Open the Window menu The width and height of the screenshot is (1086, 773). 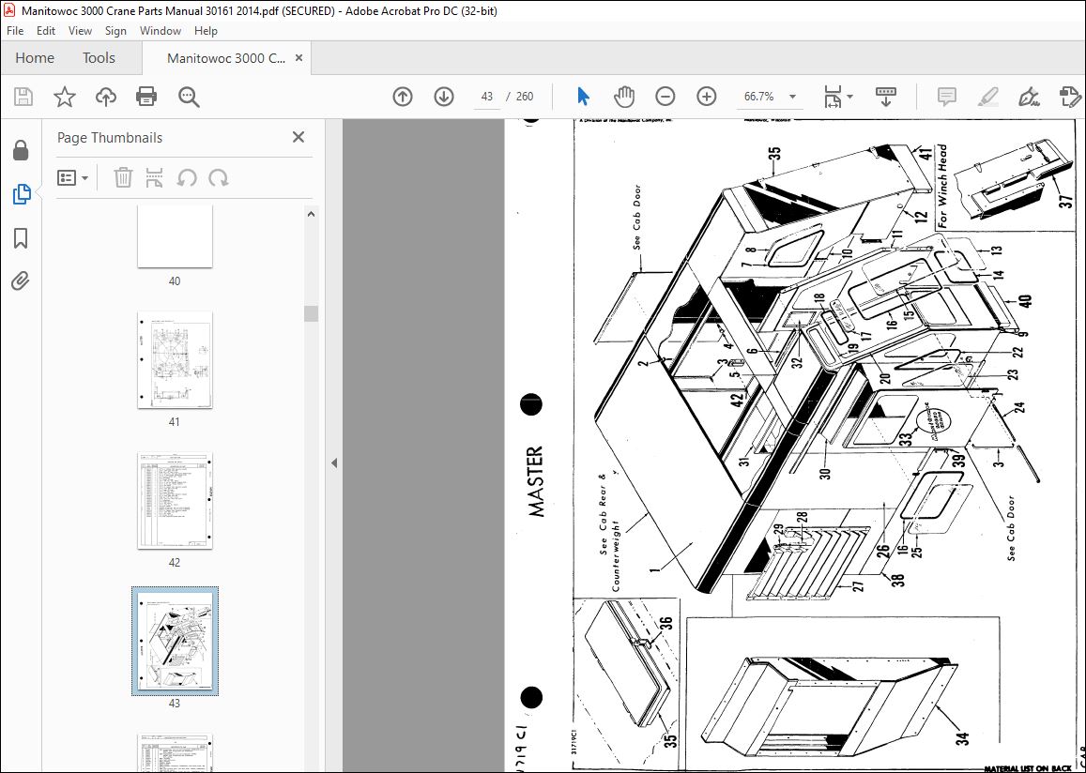click(x=160, y=30)
